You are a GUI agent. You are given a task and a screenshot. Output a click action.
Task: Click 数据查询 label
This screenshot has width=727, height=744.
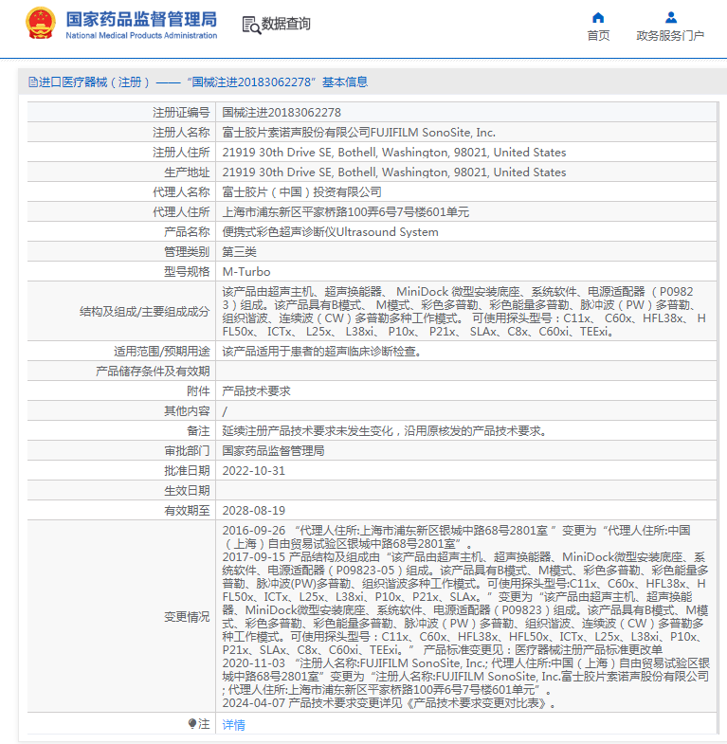pos(285,24)
